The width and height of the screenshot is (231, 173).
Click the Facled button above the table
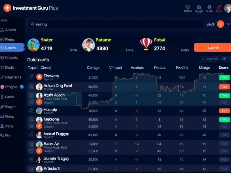coord(209,59)
